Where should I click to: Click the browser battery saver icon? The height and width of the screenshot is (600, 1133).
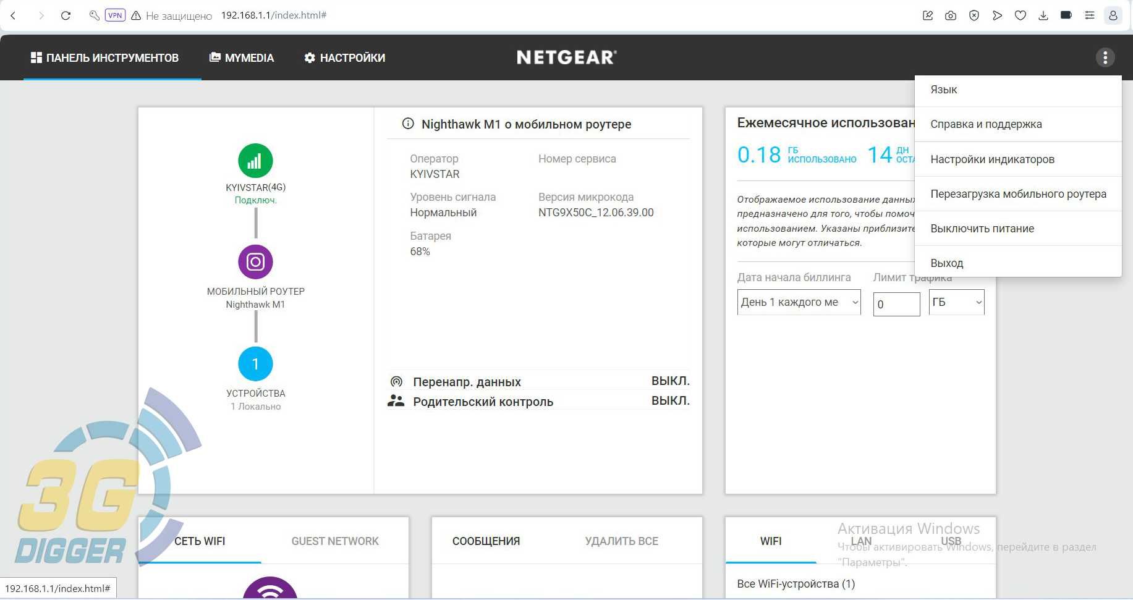click(1066, 15)
